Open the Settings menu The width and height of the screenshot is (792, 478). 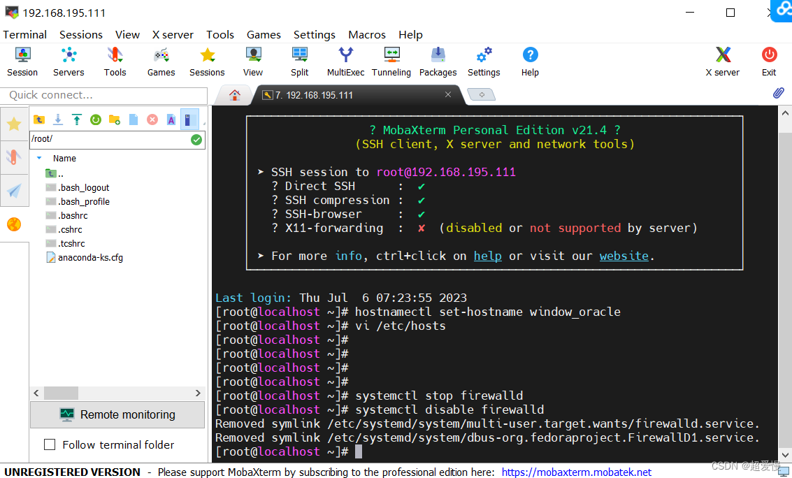(314, 34)
